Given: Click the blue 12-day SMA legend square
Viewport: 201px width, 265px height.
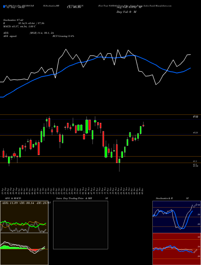Looking at the screenshot, I should tap(4, 6).
